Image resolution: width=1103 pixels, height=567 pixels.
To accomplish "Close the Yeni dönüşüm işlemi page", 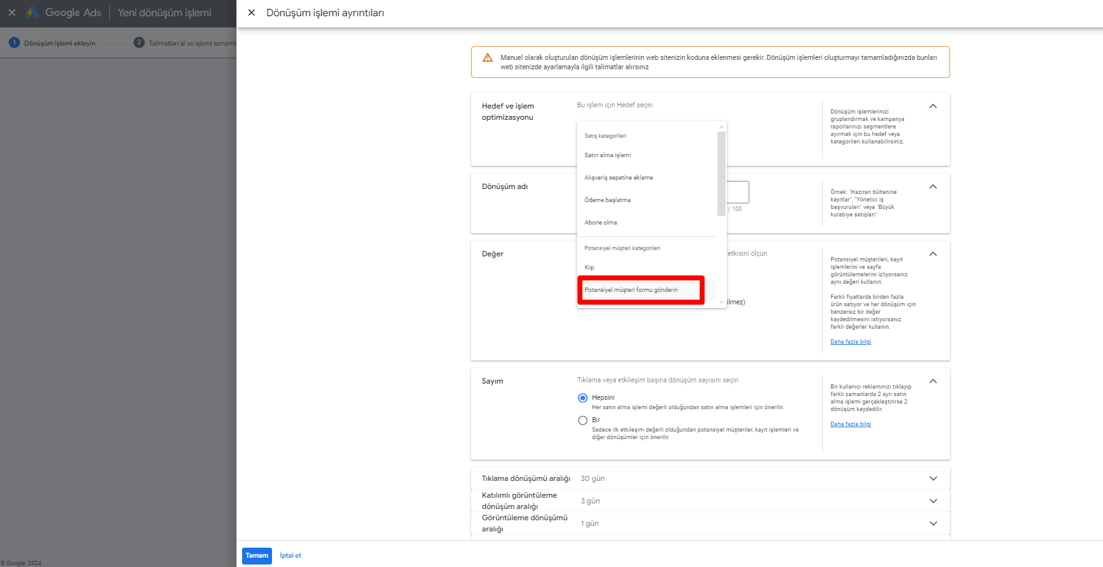I will click(12, 12).
